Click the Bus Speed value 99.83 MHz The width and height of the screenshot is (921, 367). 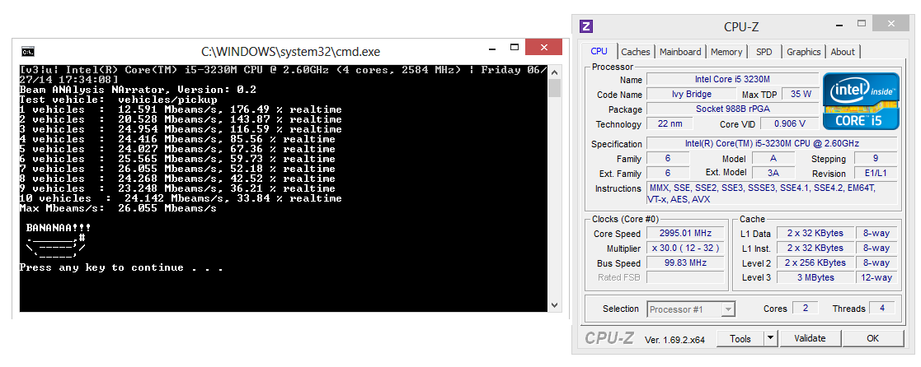pos(687,262)
